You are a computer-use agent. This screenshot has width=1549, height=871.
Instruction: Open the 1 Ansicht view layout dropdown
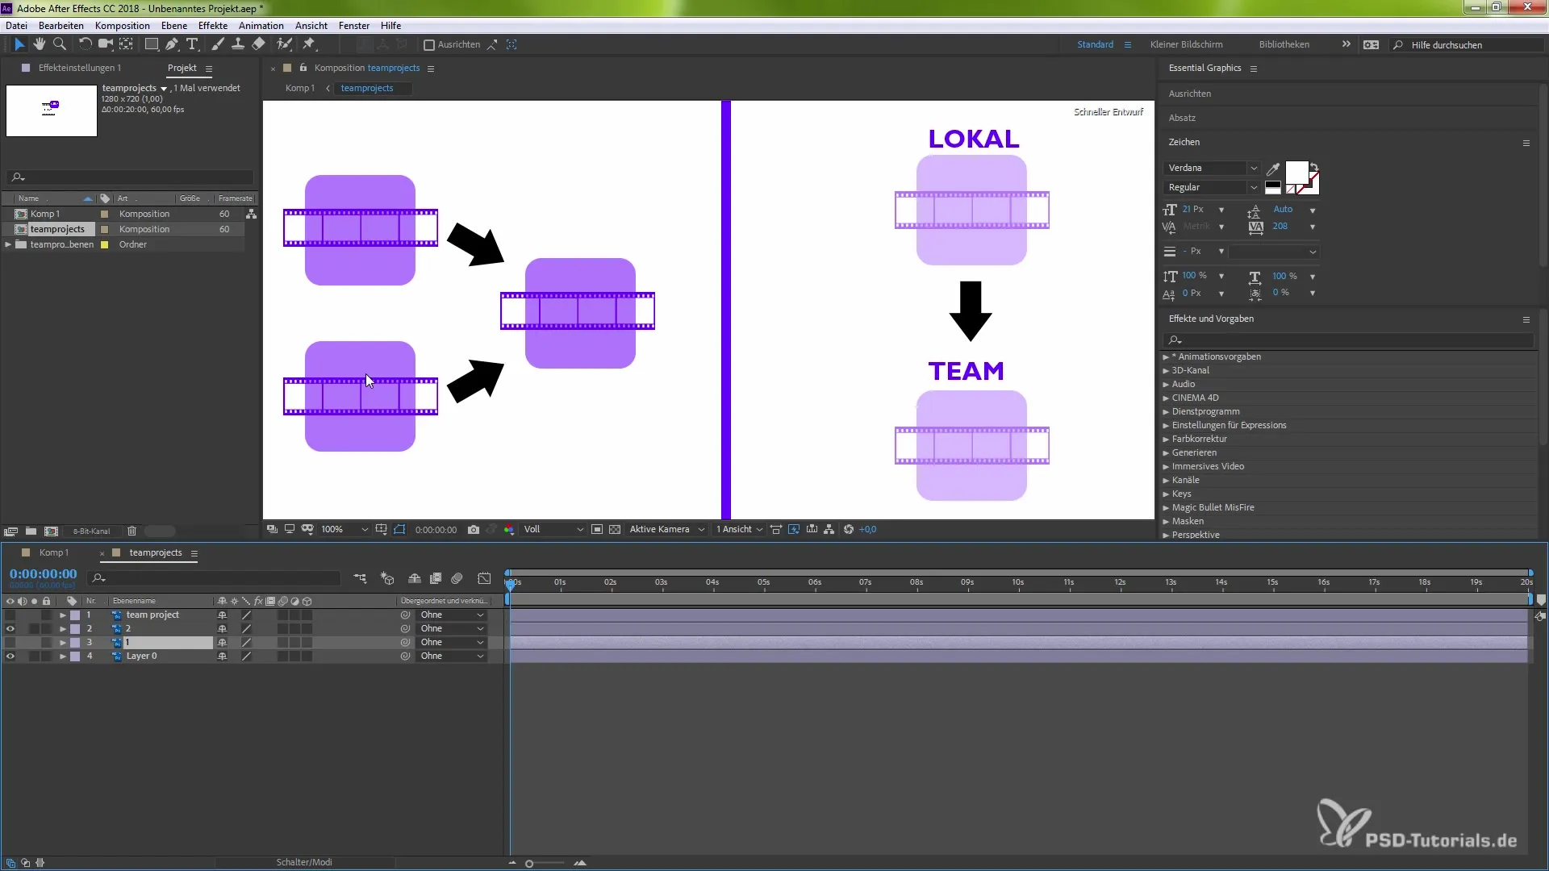739,530
